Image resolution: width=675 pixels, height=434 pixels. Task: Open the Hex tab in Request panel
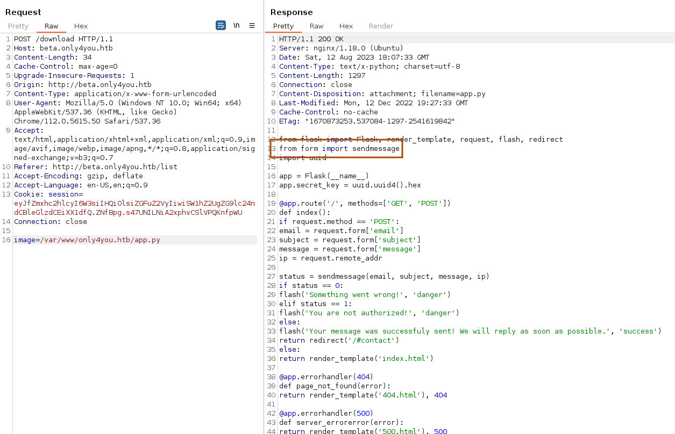click(x=81, y=26)
